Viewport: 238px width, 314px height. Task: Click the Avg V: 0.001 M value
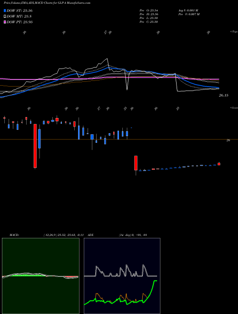pos(188,10)
